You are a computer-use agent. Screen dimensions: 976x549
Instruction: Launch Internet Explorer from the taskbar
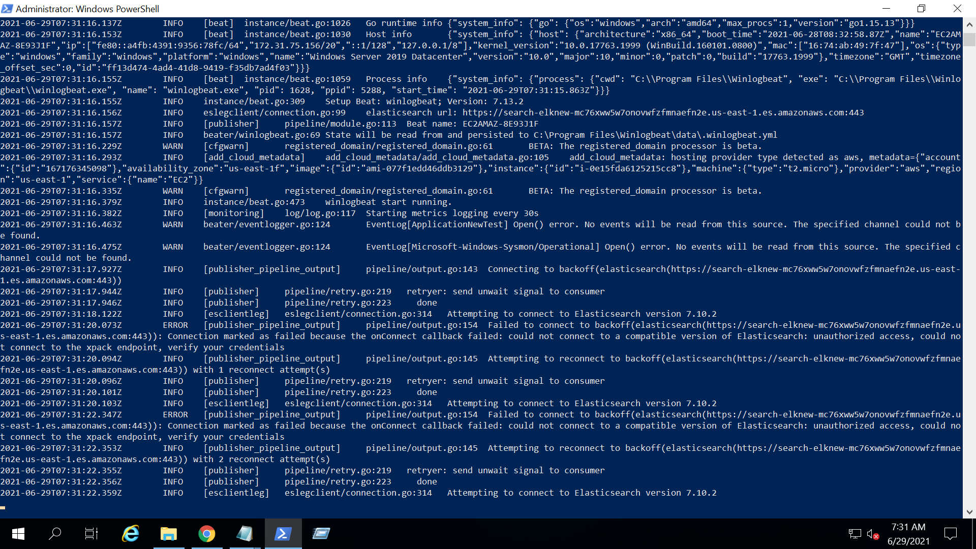[131, 534]
